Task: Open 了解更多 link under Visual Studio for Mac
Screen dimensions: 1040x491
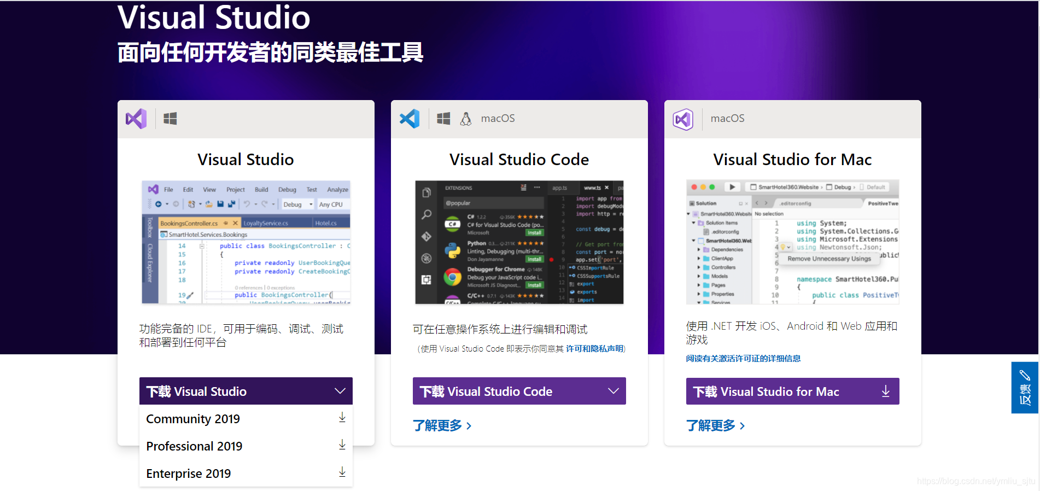Action: click(716, 425)
